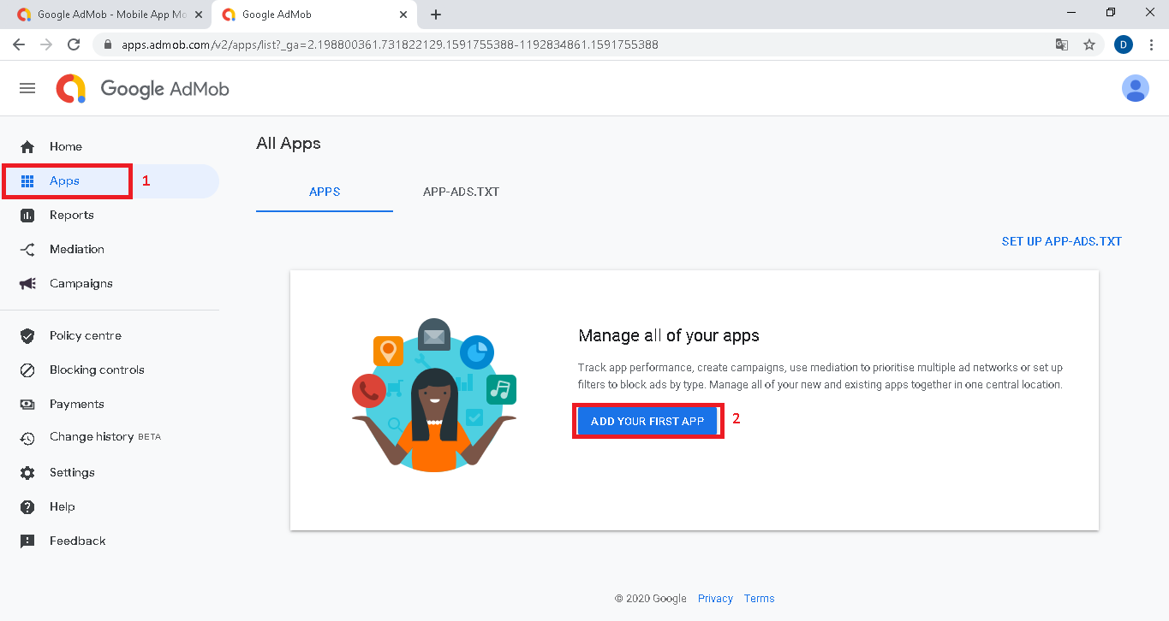Click the Mediation arrows icon
Viewport: 1169px width, 621px height.
(27, 250)
